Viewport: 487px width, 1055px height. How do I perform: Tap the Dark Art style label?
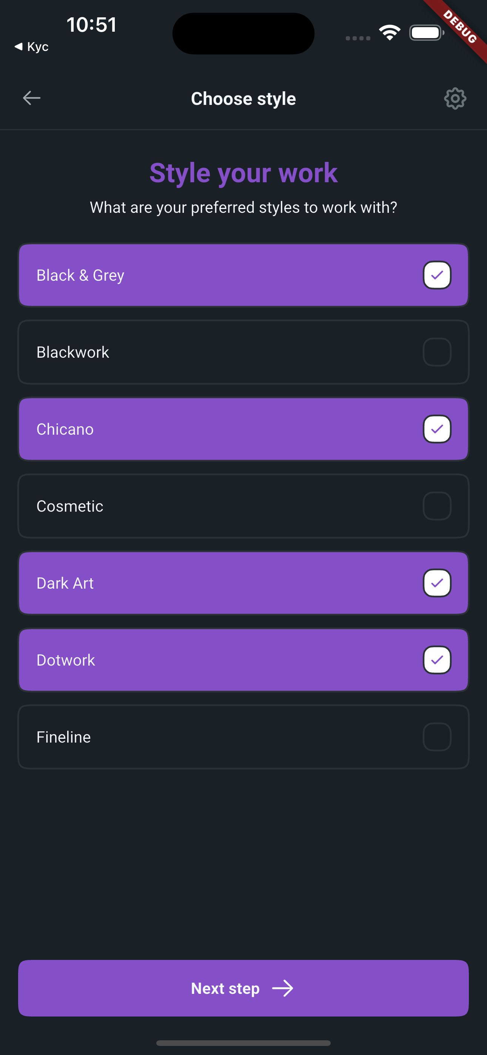click(x=65, y=583)
